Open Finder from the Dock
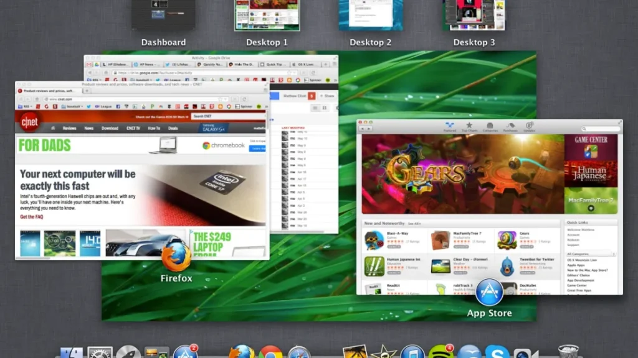Screen dimensions: 638x358 71,352
